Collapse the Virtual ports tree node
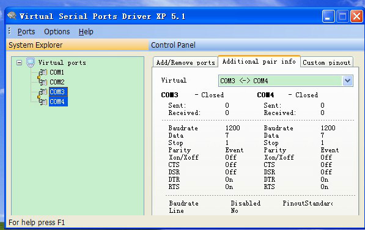Screen dimensions: 365x230 click(20, 62)
